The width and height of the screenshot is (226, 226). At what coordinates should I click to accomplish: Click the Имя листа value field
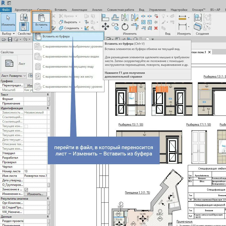click(35, 176)
